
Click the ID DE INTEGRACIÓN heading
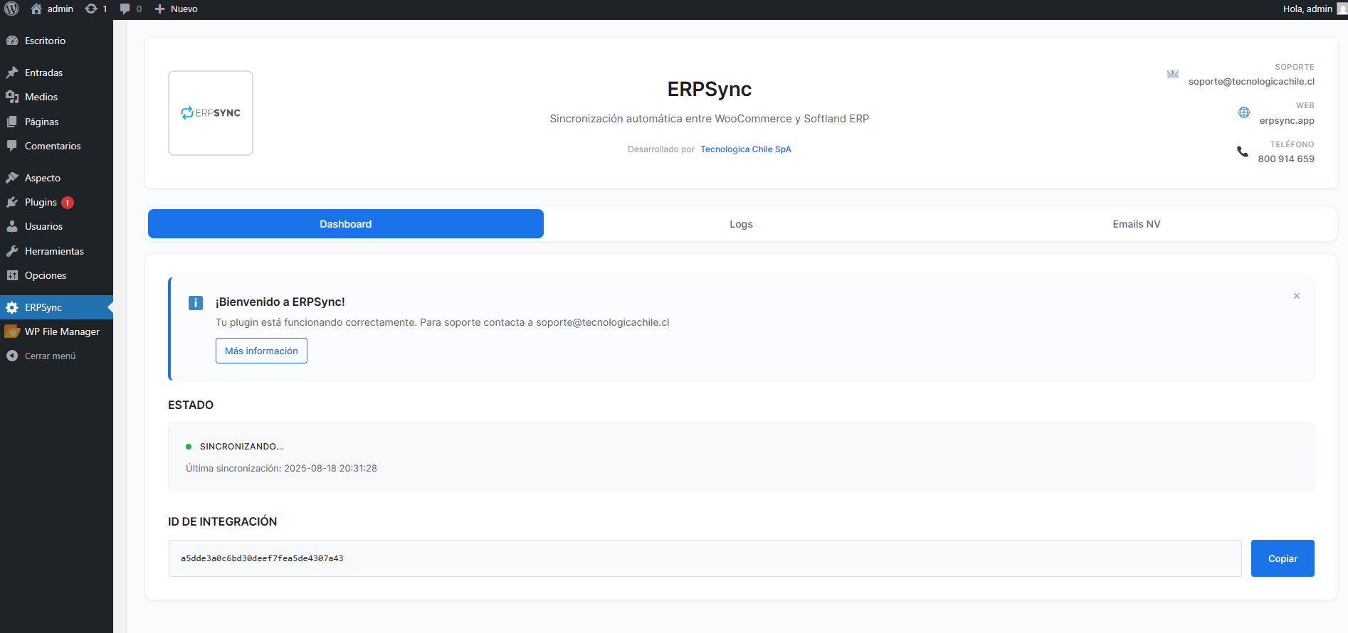point(223,521)
